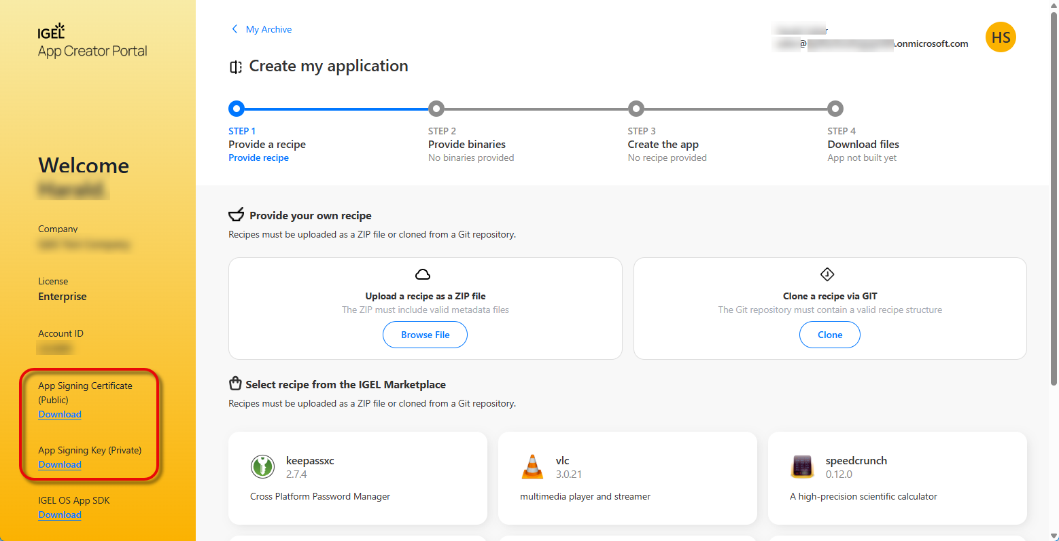The height and width of the screenshot is (541, 1059).
Task: Click the vlc traffic cone icon
Action: (x=532, y=467)
